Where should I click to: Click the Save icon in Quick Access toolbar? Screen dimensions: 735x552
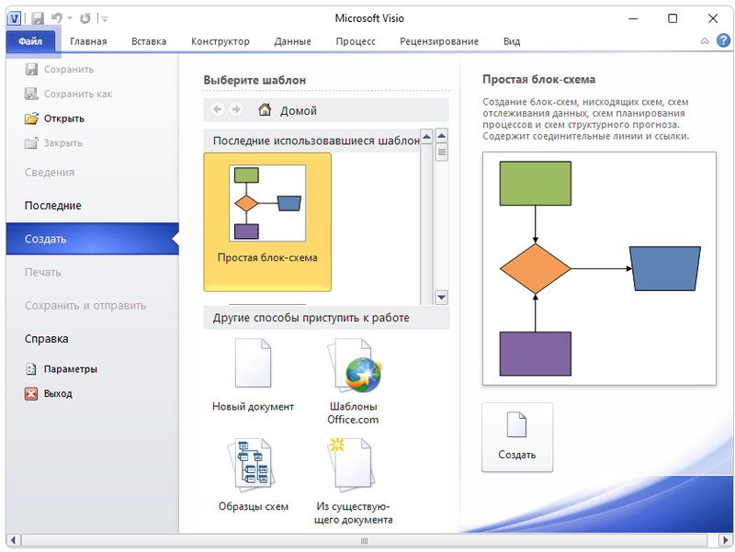point(37,18)
